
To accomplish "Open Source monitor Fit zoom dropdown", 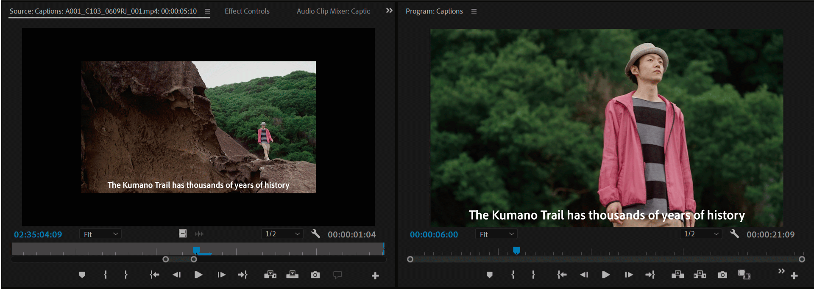I will click(x=100, y=234).
